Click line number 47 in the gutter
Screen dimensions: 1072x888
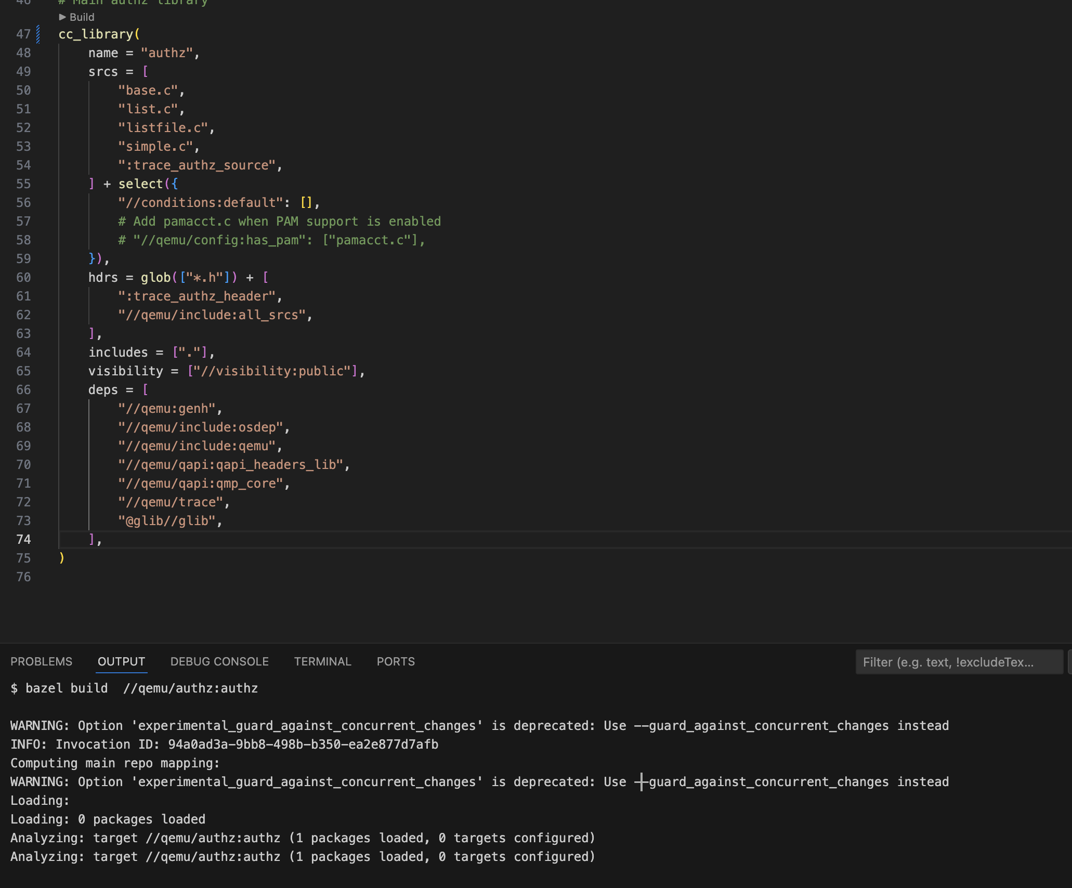click(23, 34)
